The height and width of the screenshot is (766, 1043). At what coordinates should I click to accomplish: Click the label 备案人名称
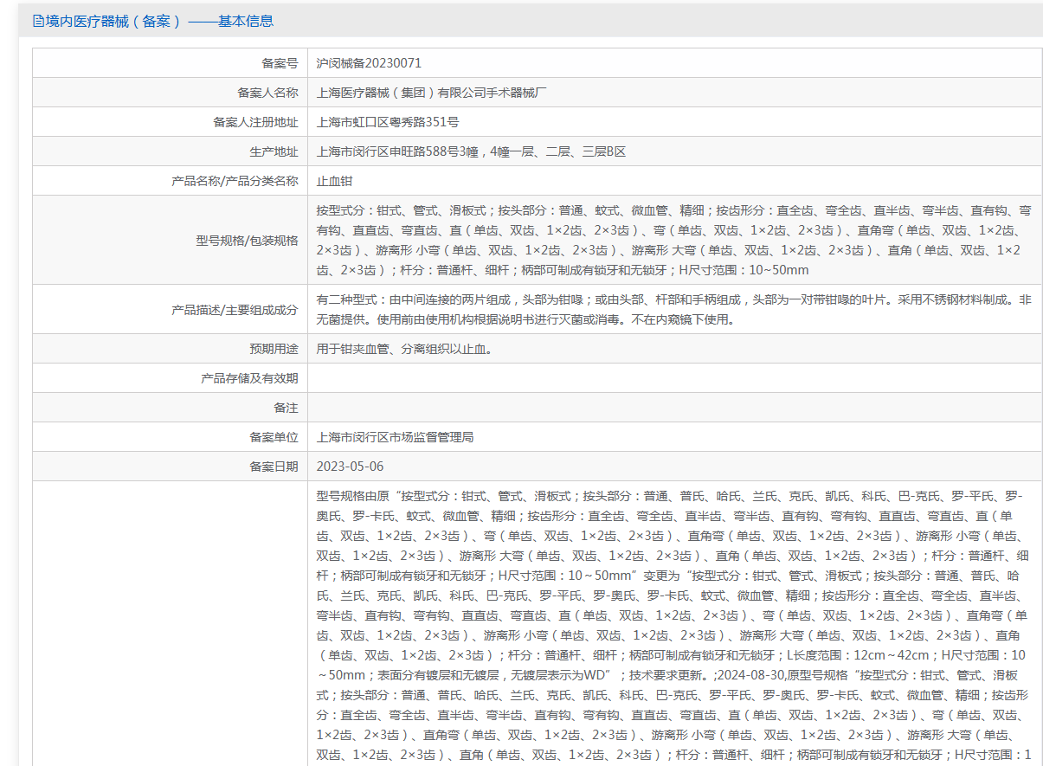(267, 93)
